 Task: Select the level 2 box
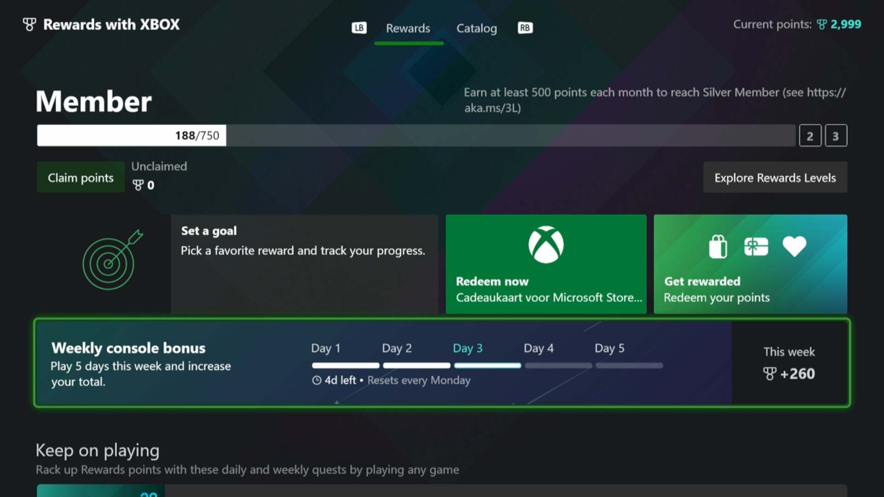[x=810, y=136]
